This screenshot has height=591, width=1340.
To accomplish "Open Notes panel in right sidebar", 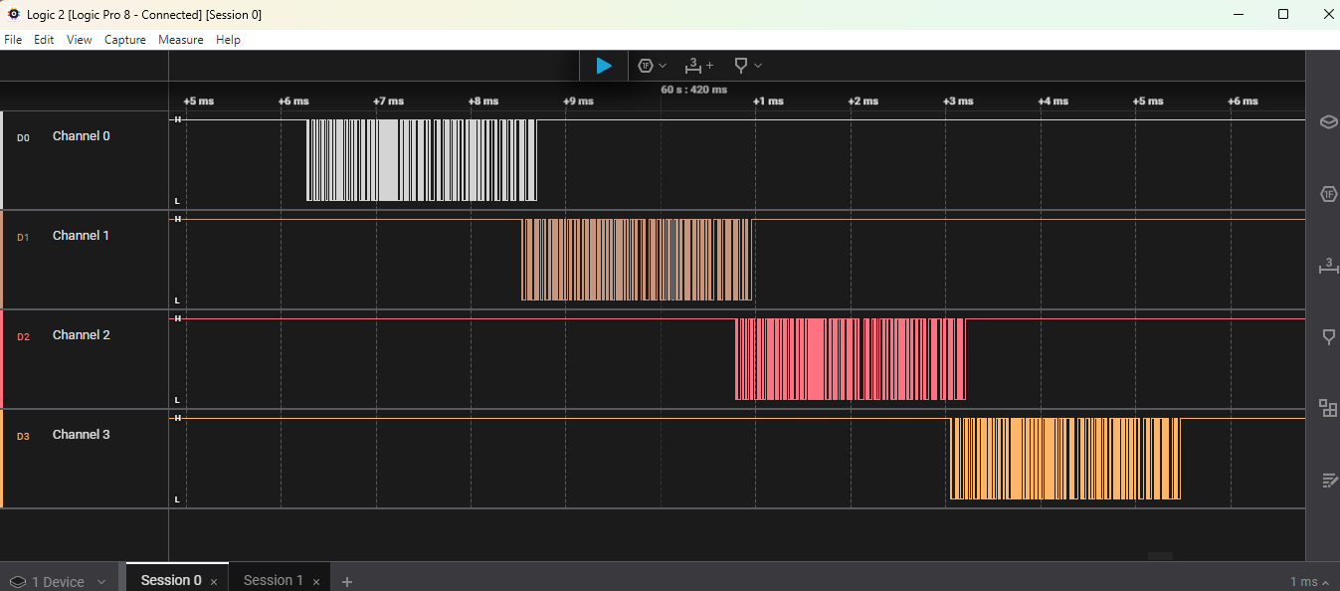I will (x=1328, y=481).
